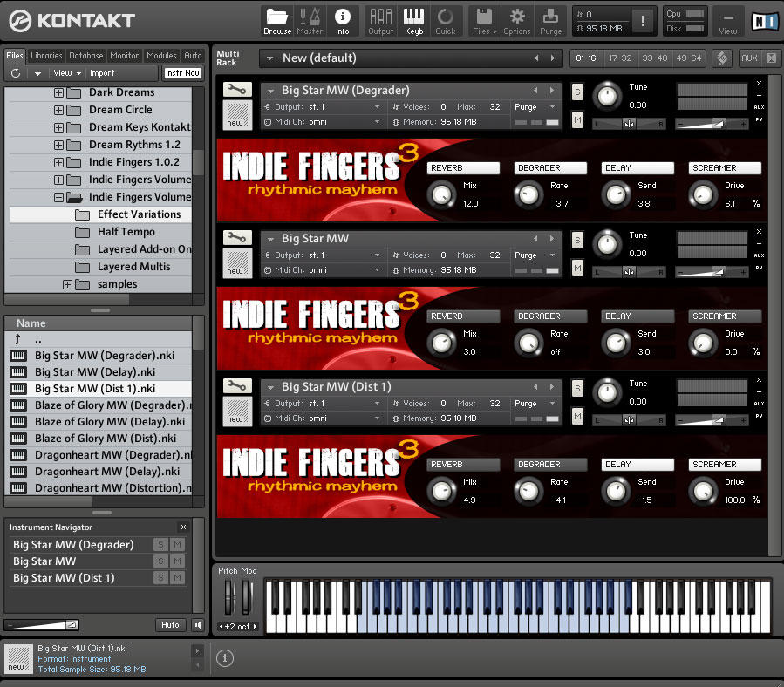
Task: Switch to the Database tab
Action: [86, 56]
